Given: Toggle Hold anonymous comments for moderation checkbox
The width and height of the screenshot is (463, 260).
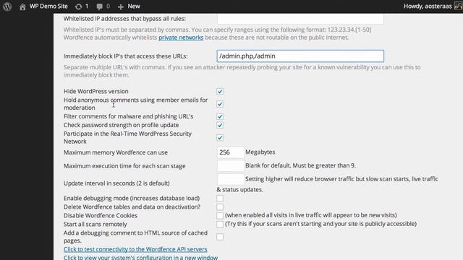Looking at the screenshot, I should [x=220, y=104].
